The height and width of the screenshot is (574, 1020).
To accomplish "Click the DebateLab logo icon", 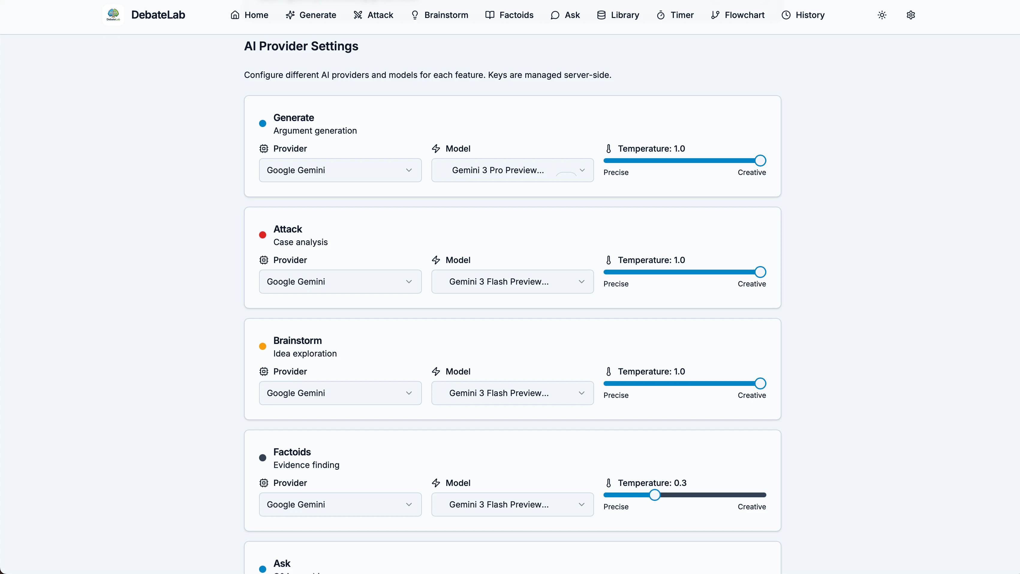I will point(113,15).
